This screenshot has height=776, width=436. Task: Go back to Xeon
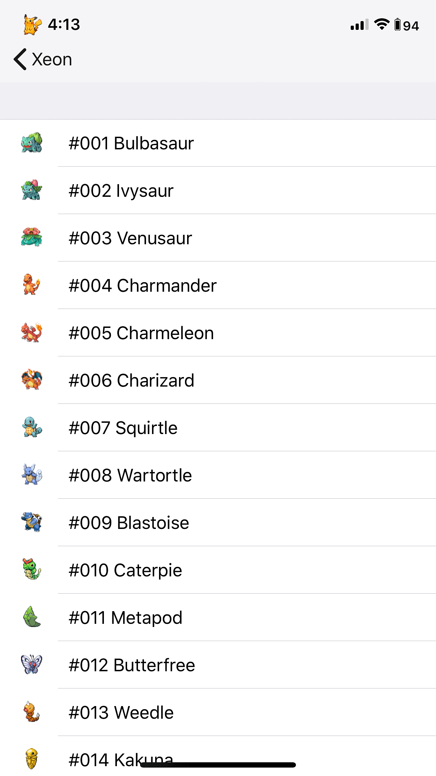tap(43, 59)
